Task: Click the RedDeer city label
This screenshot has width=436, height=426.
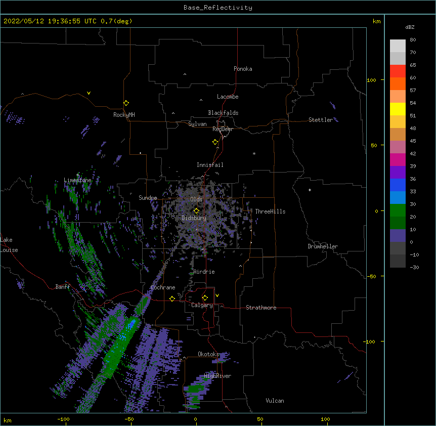Action: 223,129
